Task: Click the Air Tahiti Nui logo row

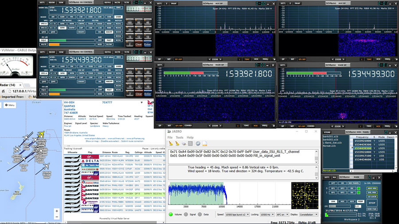Action: tap(90, 165)
